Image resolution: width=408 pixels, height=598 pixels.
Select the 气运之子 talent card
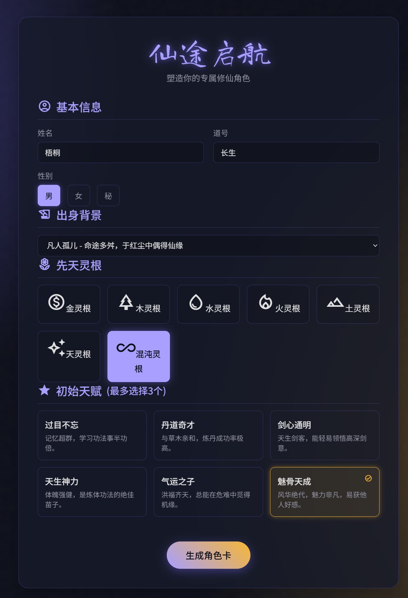208,492
